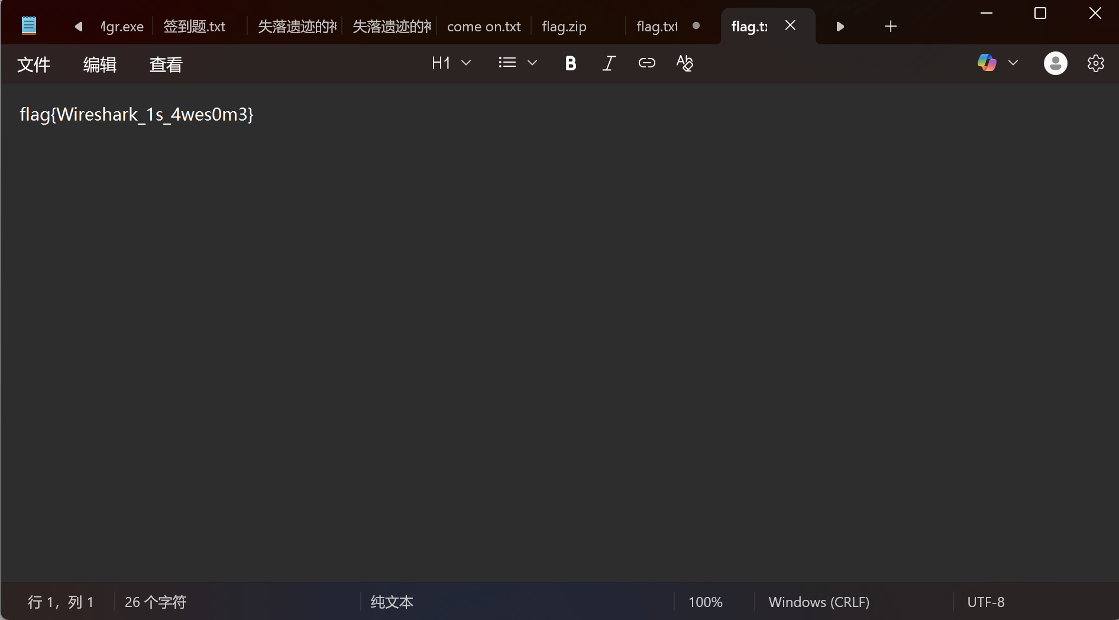Image resolution: width=1119 pixels, height=620 pixels.
Task: Switch to the Mgr.exe tab
Action: coord(122,27)
